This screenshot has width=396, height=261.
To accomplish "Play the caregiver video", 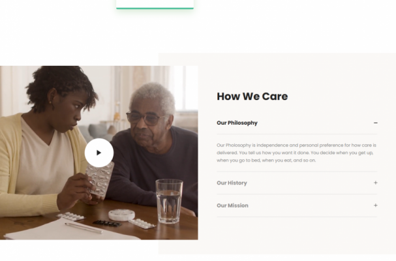I will tap(99, 153).
